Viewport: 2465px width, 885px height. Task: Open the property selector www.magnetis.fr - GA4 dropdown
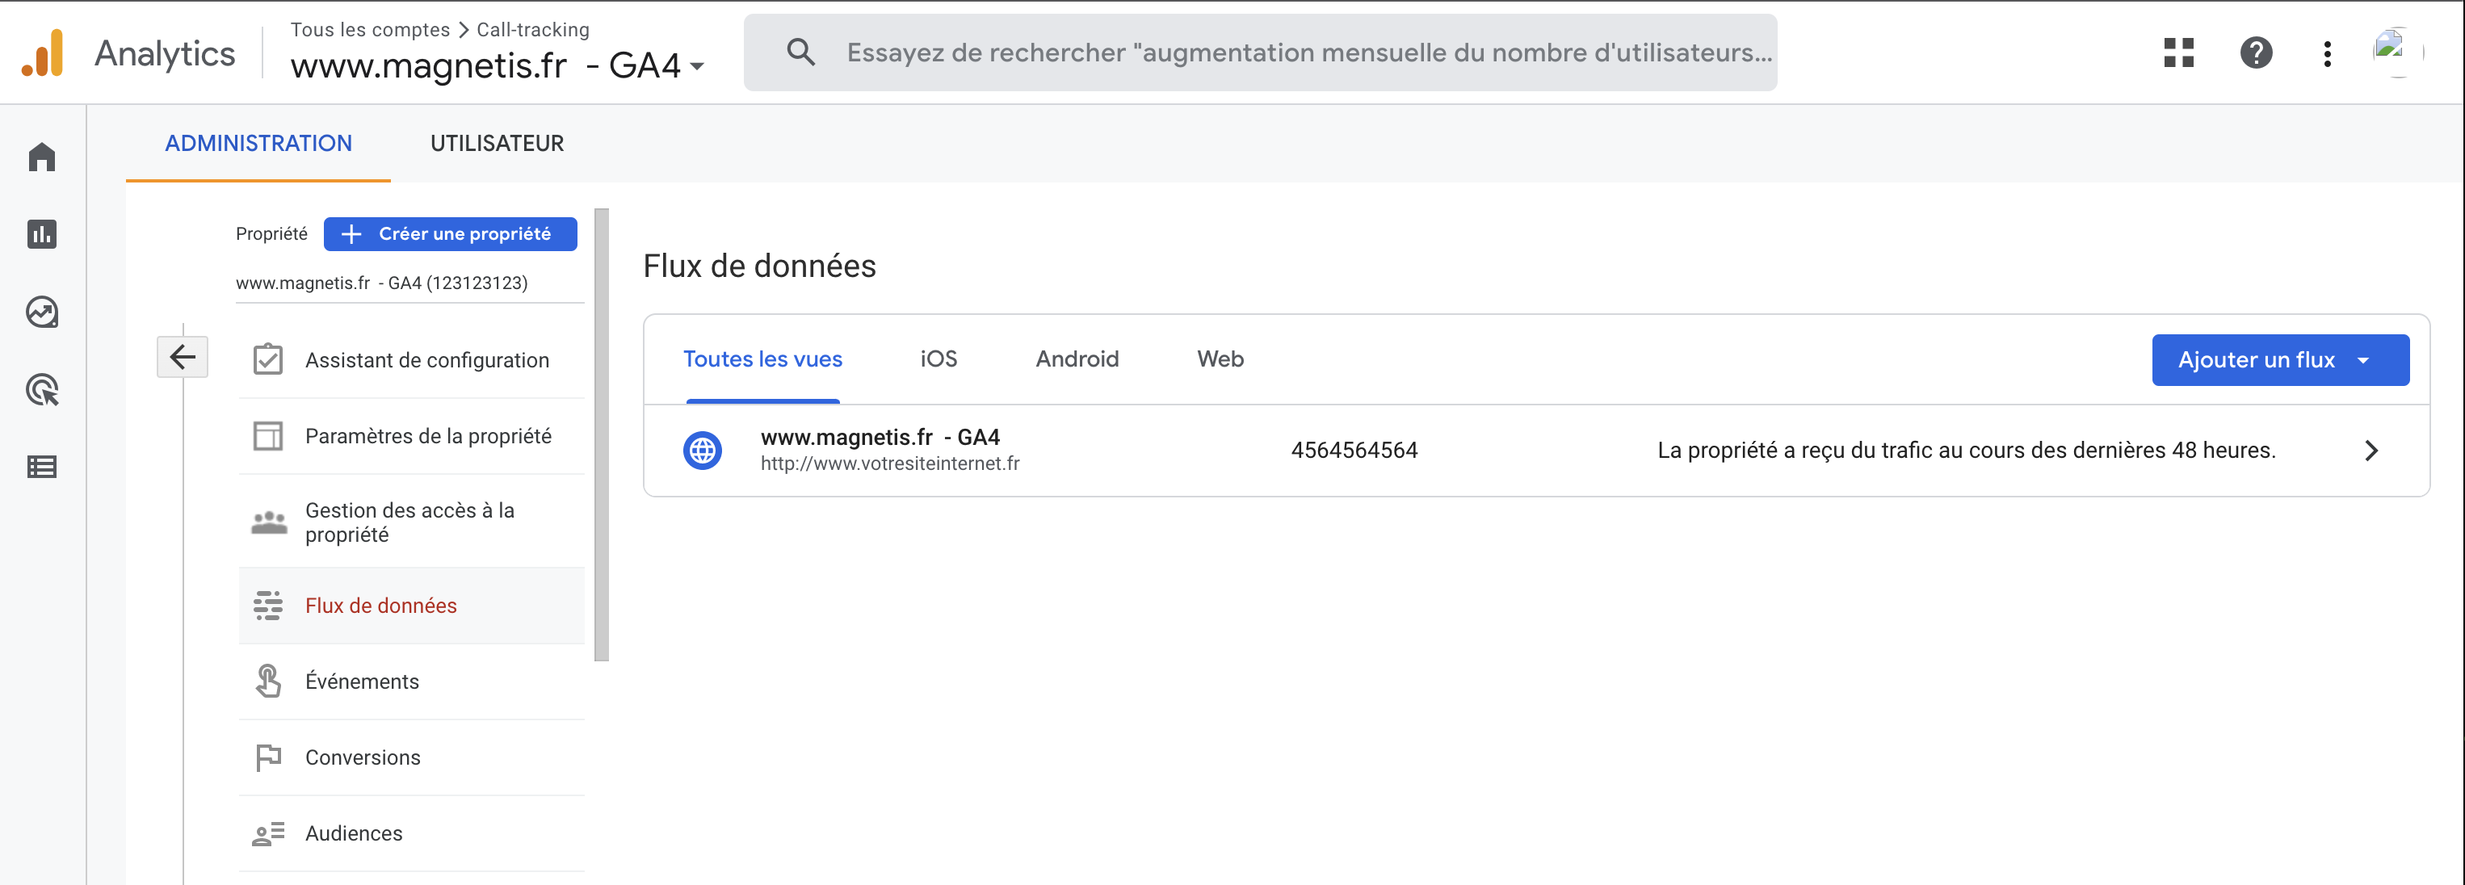(498, 65)
